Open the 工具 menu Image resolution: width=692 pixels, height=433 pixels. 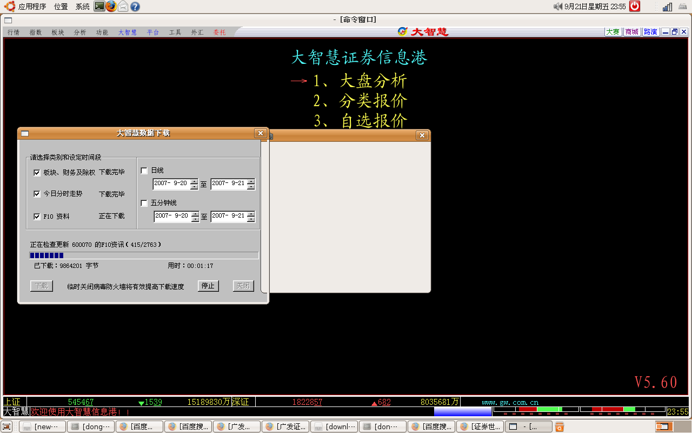point(175,32)
